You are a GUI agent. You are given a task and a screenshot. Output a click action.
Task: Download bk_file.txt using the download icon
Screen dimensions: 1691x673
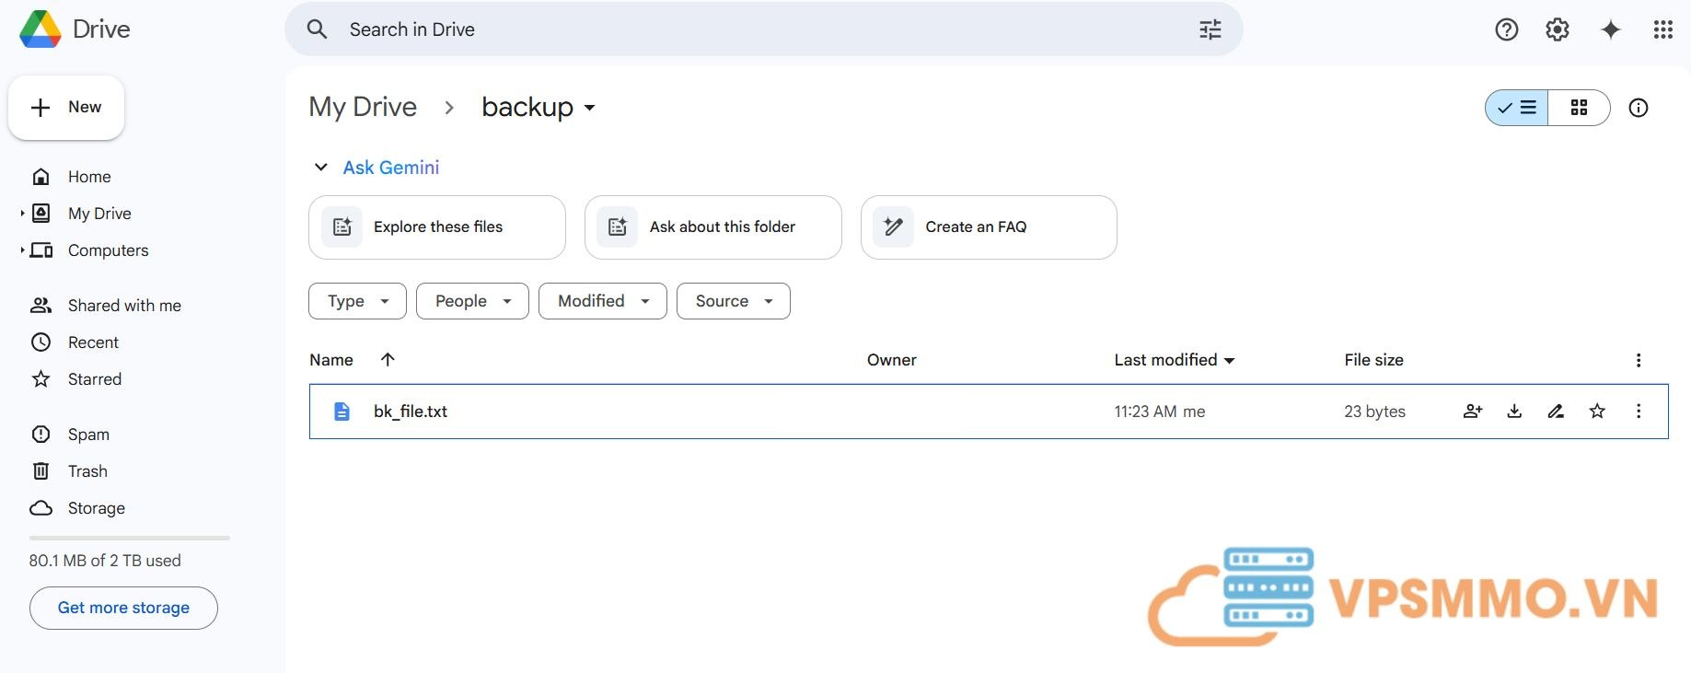pos(1514,412)
